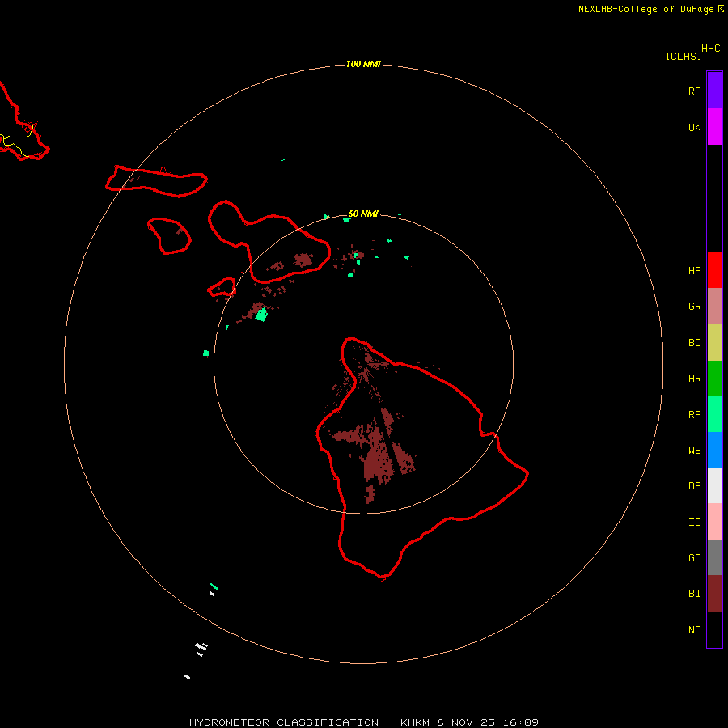This screenshot has width=728, height=728.
Task: Click the DS legend label
Action: pyautogui.click(x=694, y=485)
